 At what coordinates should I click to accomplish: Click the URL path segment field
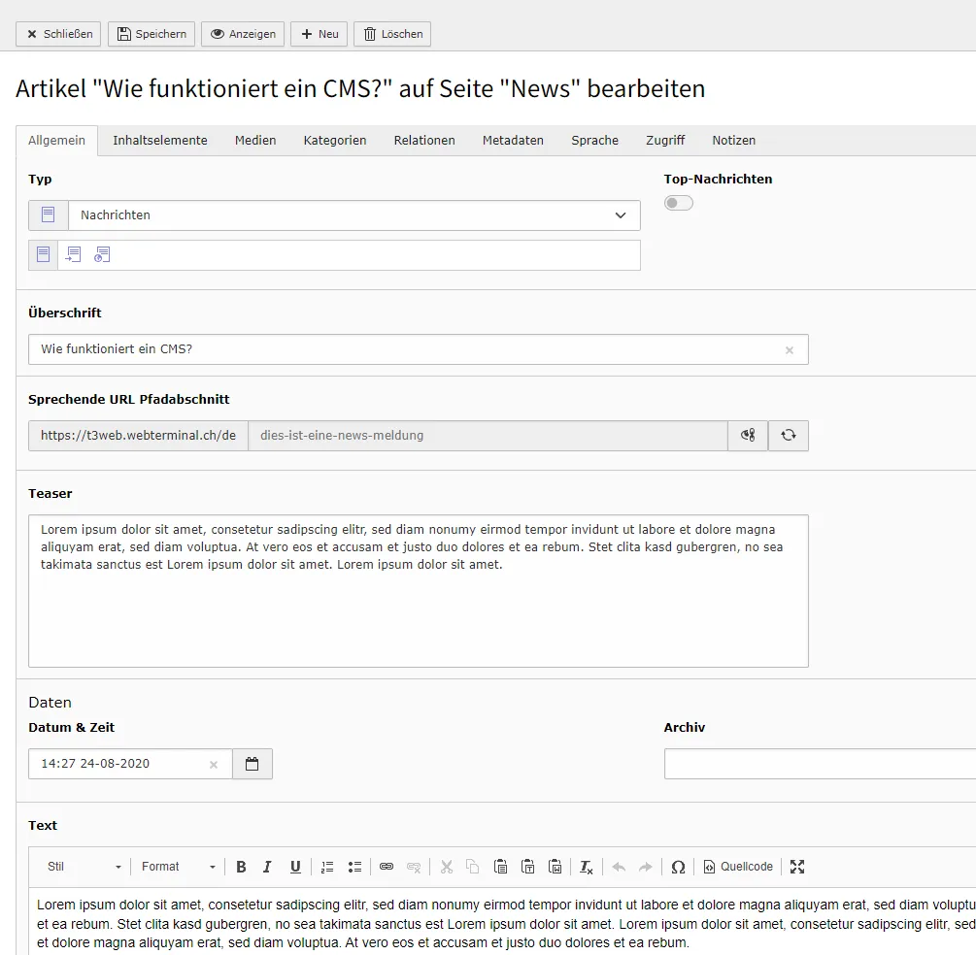point(488,436)
